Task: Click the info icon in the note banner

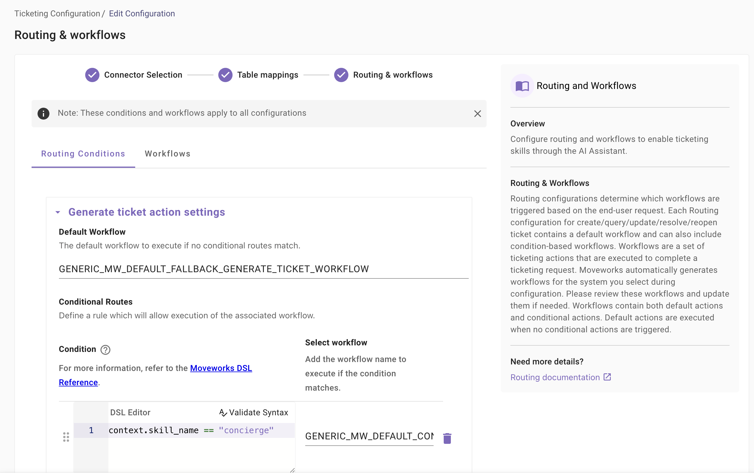Action: click(x=43, y=113)
